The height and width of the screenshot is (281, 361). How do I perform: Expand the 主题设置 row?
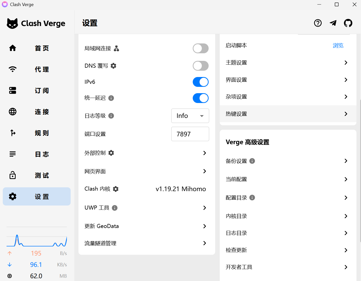pos(288,63)
